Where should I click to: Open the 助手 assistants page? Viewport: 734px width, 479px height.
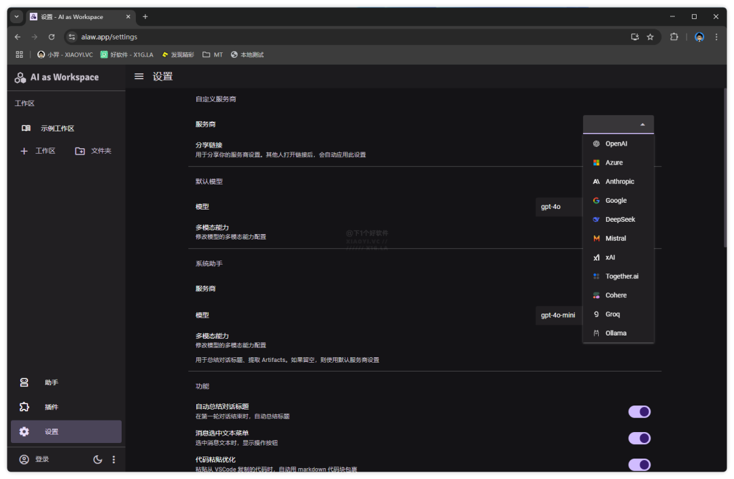51,382
